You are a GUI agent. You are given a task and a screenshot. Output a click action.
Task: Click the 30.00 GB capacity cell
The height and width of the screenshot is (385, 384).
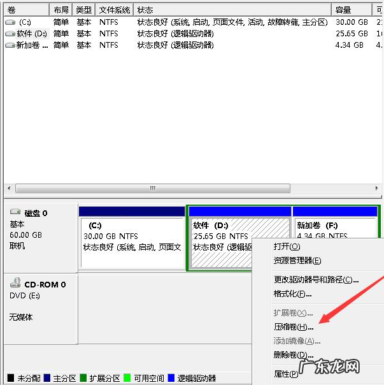pyautogui.click(x=352, y=22)
